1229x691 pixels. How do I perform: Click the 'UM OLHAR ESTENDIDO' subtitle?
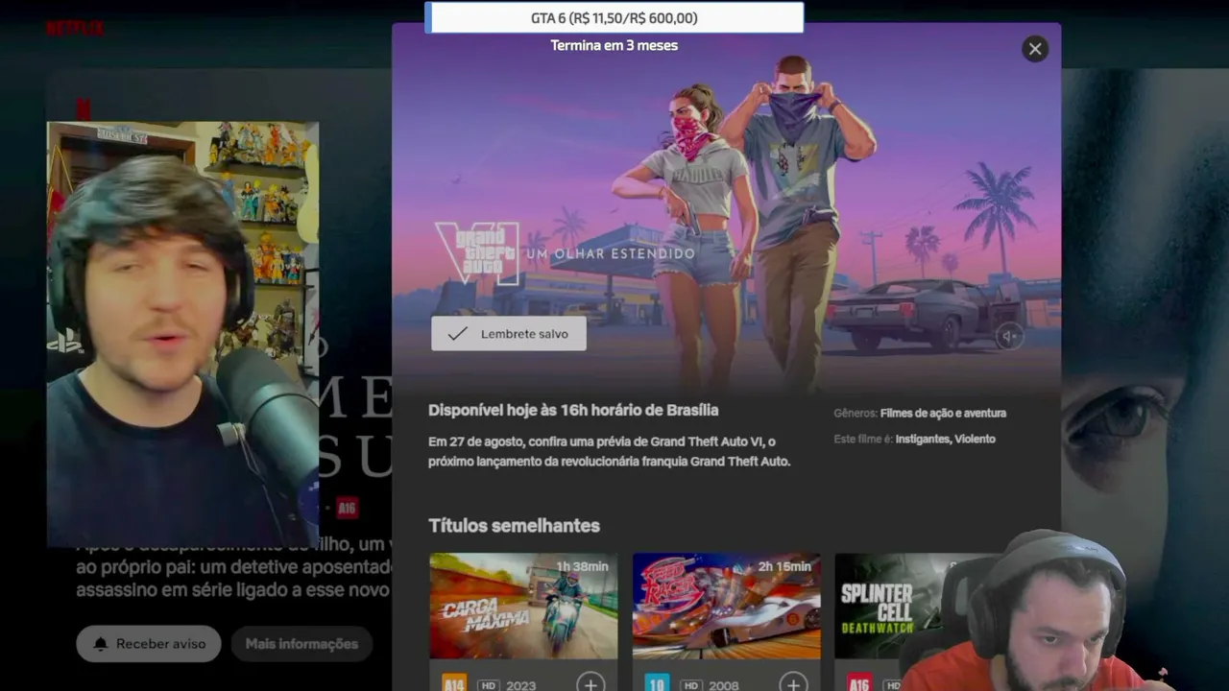point(610,253)
